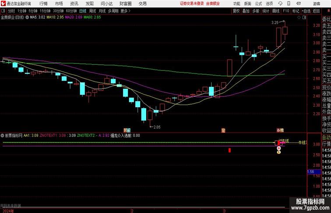
Task: Click the MA10: 2.95 indicator value
Action: [55, 17]
